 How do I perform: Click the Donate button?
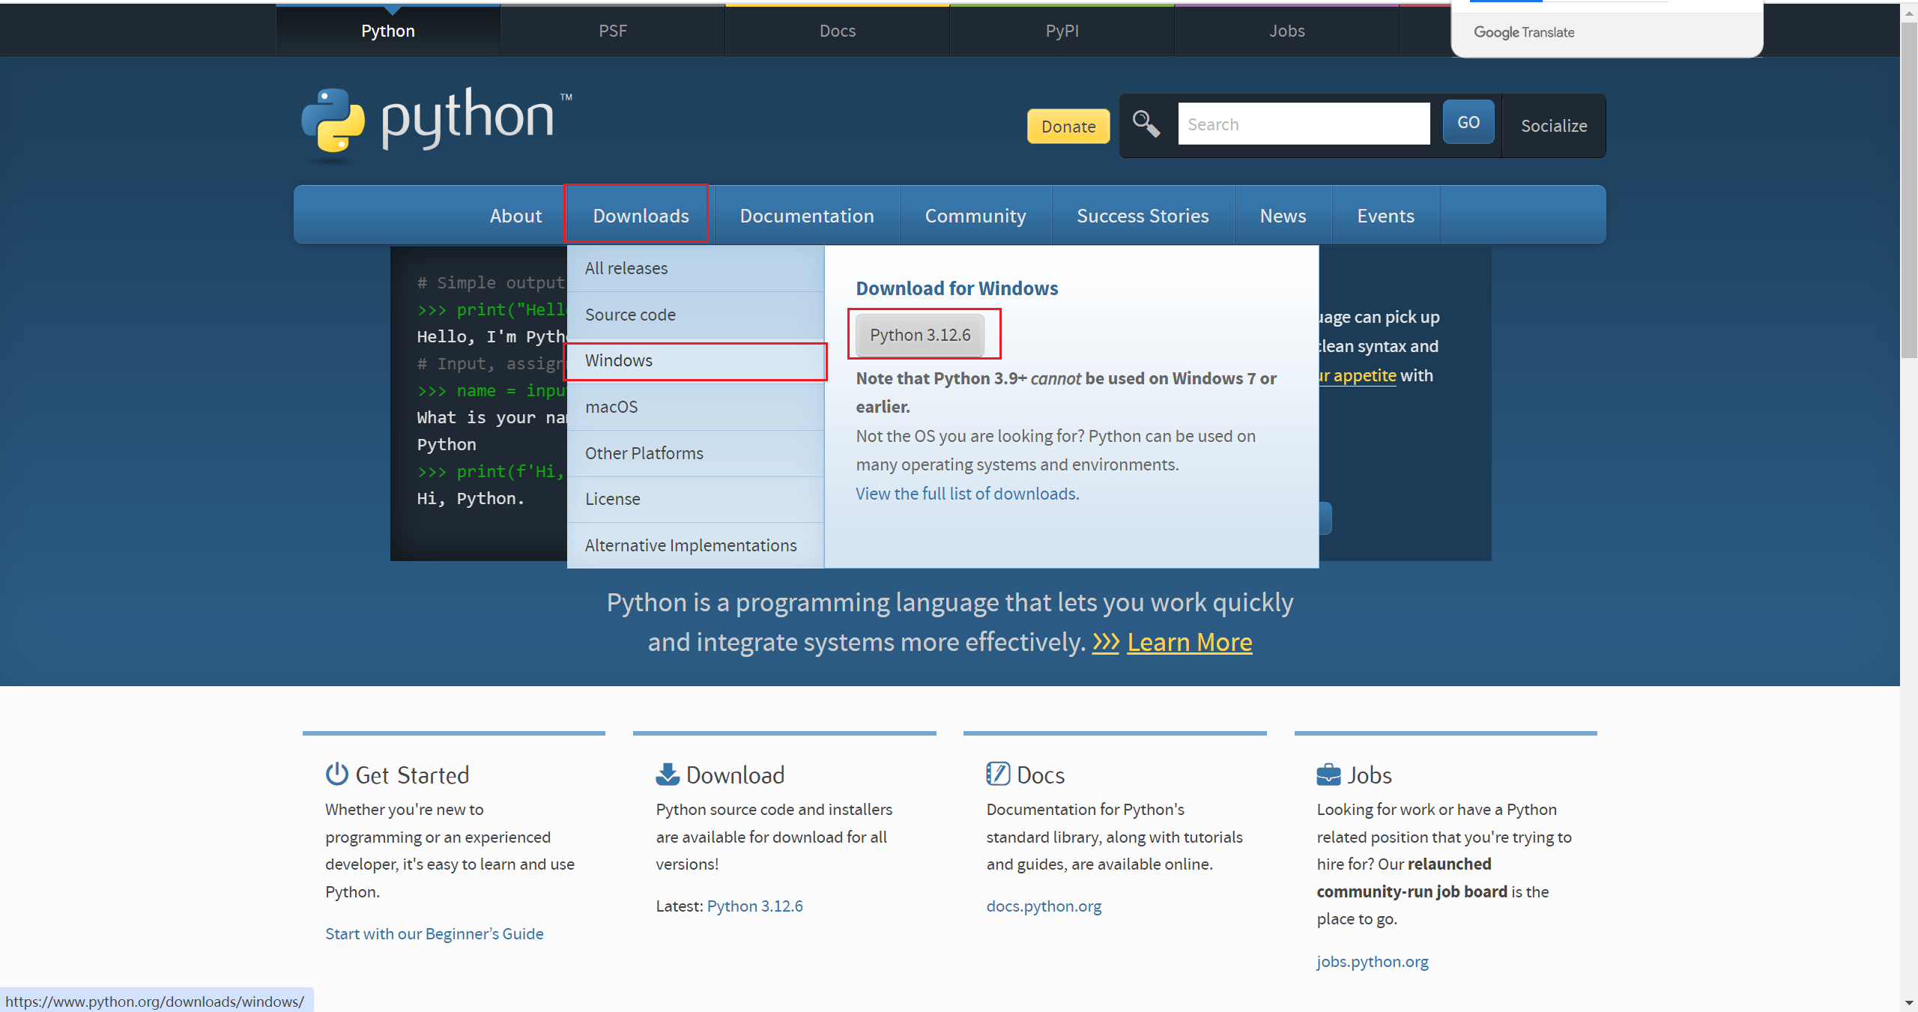coord(1068,127)
